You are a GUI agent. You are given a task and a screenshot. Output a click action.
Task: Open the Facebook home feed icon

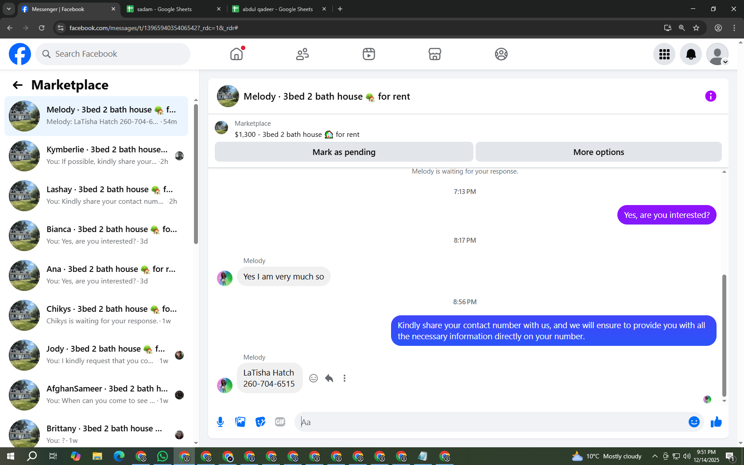(x=236, y=54)
